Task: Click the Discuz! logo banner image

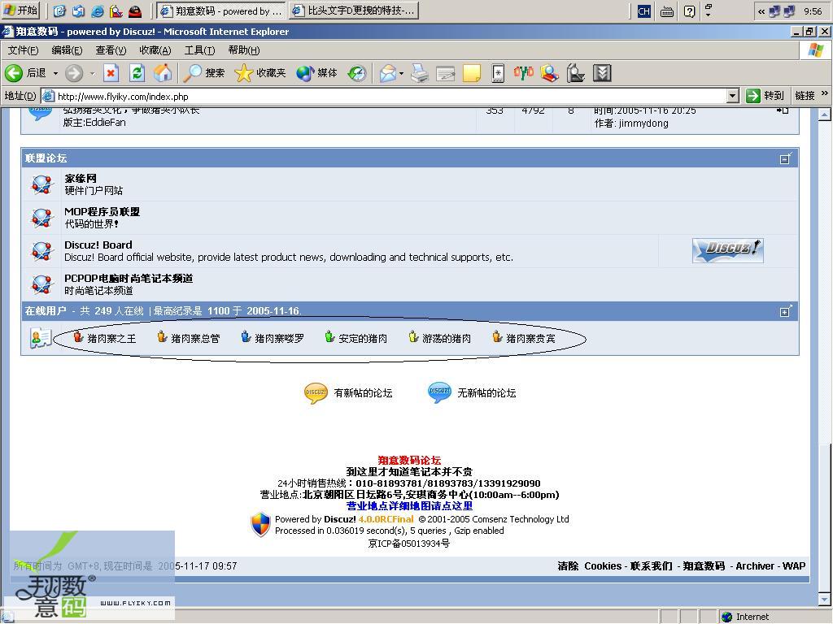Action: click(728, 250)
